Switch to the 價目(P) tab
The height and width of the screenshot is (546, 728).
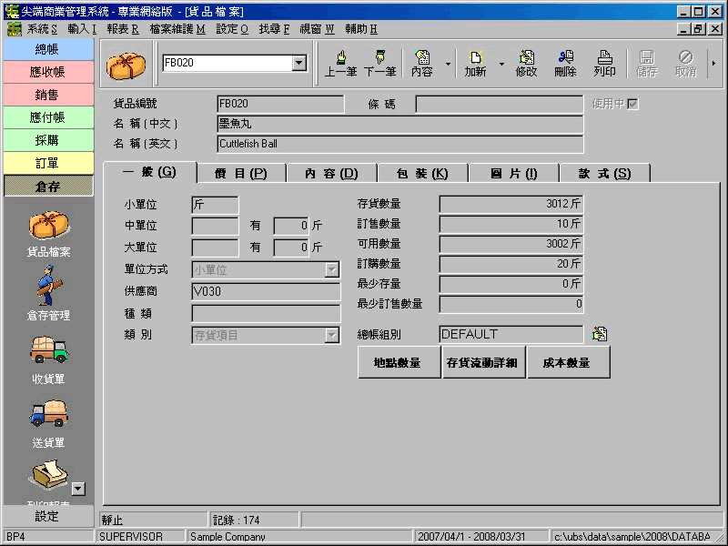point(240,173)
